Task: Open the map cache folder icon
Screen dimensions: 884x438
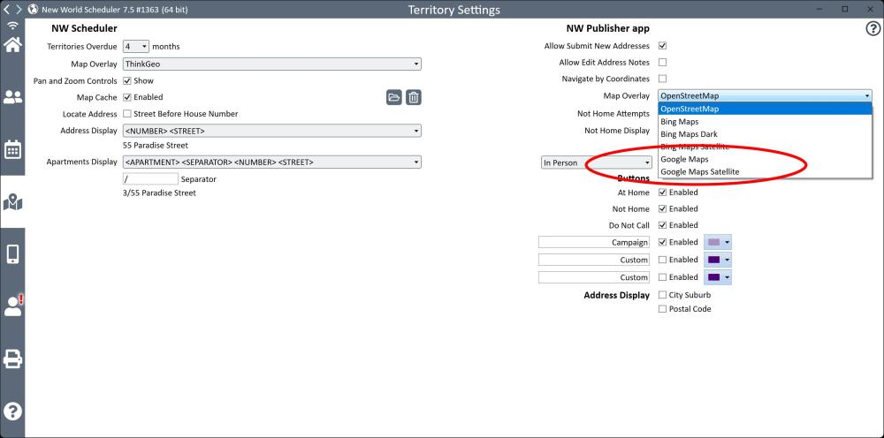Action: [394, 97]
